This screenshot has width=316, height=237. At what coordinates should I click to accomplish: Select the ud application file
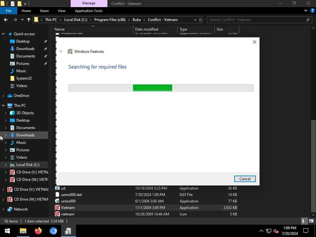tap(63, 188)
